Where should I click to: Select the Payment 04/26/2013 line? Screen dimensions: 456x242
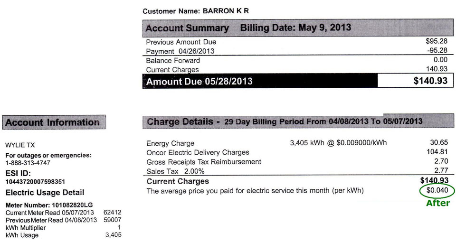tap(296, 51)
